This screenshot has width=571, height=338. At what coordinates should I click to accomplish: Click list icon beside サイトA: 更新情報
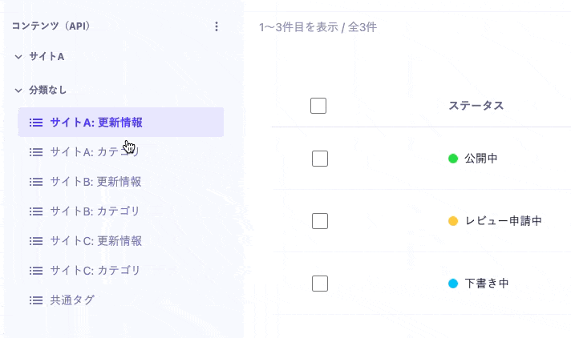tap(36, 123)
